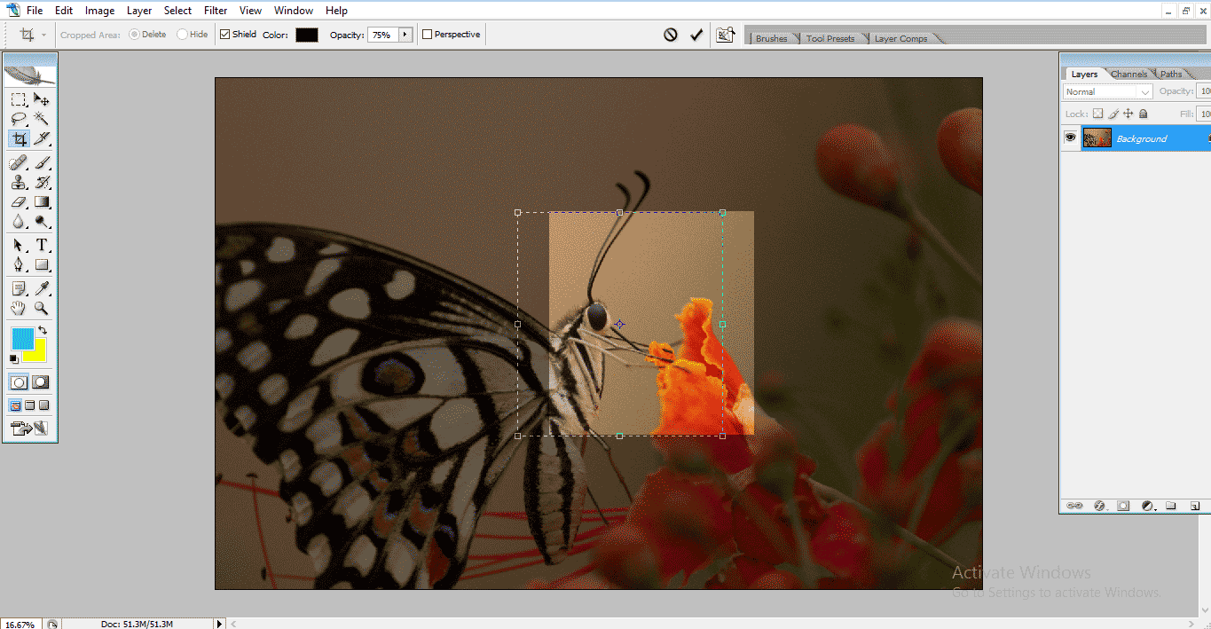The image size is (1211, 629).
Task: Enable the Perspective checkbox
Action: tap(428, 35)
